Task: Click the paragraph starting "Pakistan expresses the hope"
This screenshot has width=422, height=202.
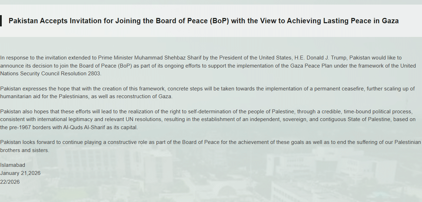Action: 207,93
